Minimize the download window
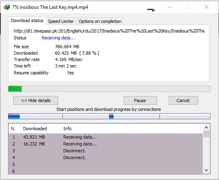Viewport: 219px width, 180px height. click(x=170, y=7)
